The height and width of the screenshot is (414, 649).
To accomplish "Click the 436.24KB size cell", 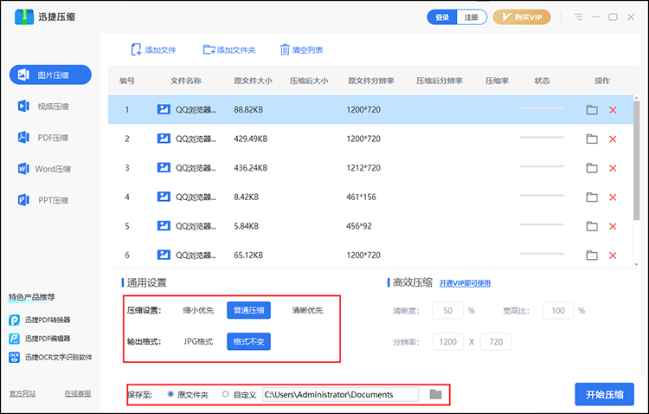I will (250, 168).
